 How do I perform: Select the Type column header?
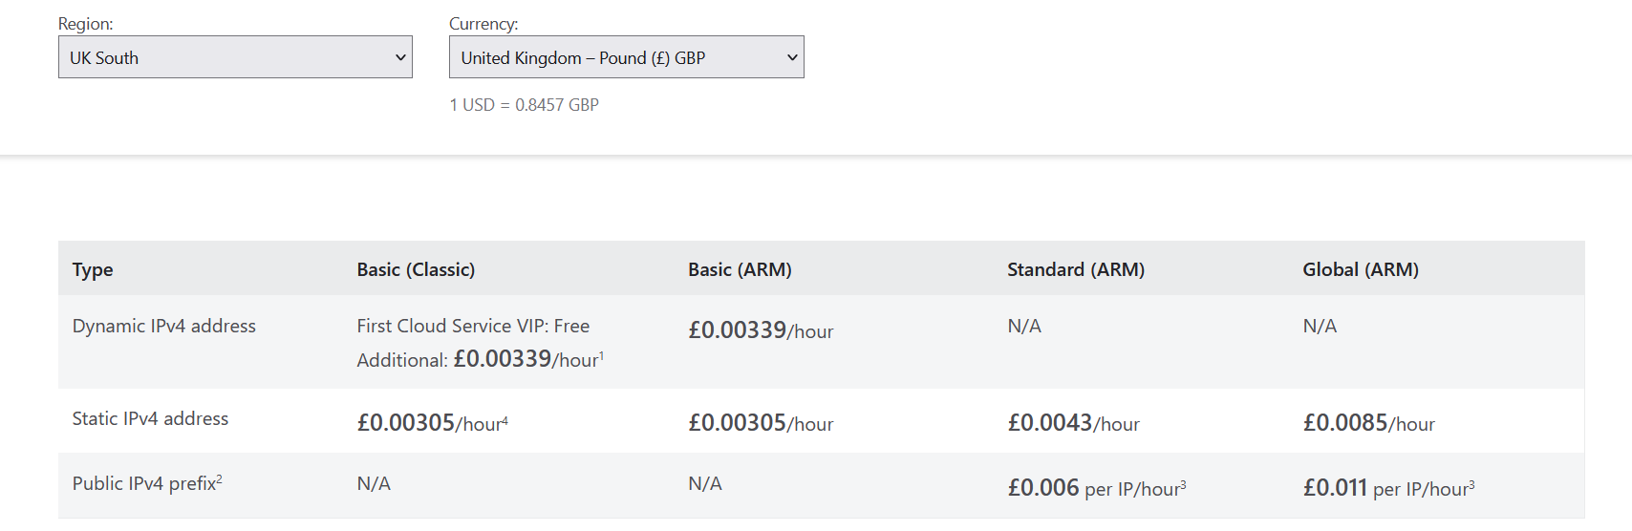pyautogui.click(x=93, y=270)
